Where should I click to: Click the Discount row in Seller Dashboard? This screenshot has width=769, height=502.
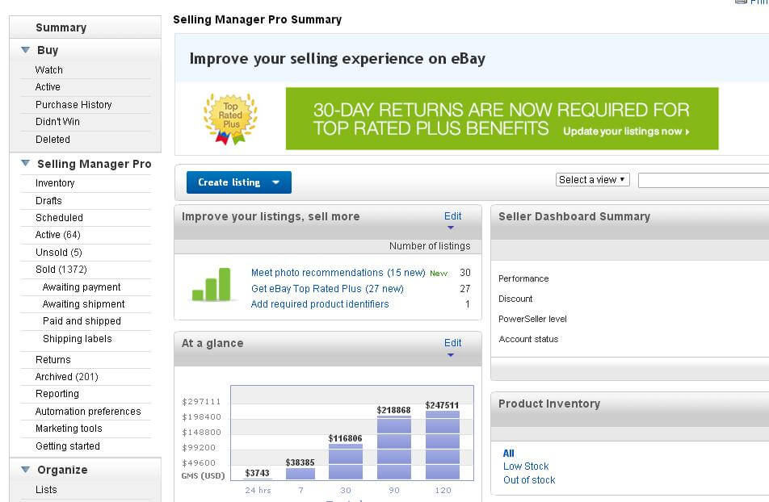click(x=515, y=299)
